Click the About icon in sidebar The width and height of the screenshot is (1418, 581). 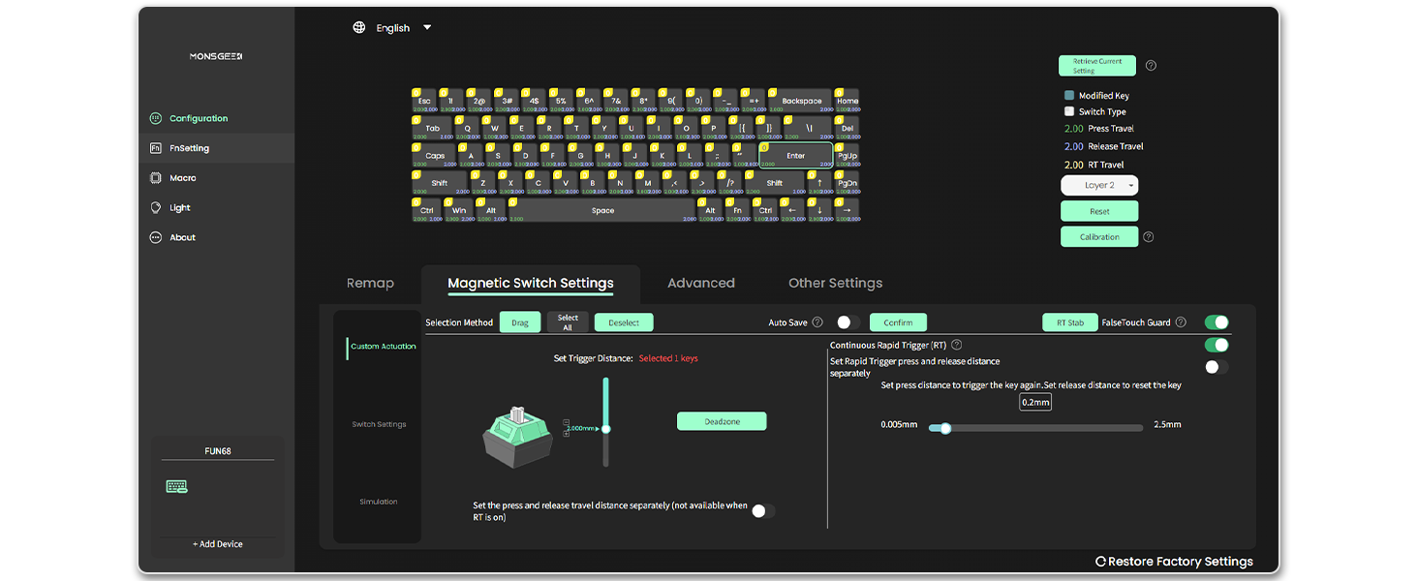click(155, 237)
